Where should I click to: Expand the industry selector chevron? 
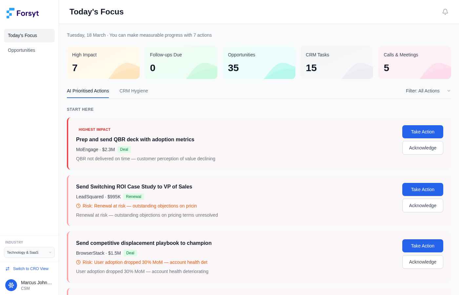50,252
